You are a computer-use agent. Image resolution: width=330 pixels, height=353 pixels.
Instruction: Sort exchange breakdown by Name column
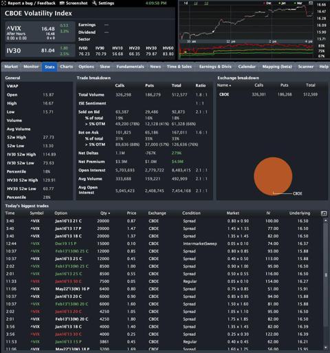click(x=224, y=85)
